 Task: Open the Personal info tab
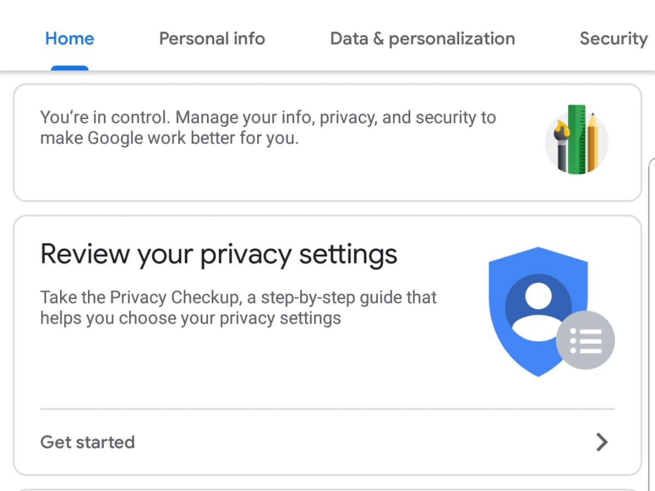coord(212,38)
